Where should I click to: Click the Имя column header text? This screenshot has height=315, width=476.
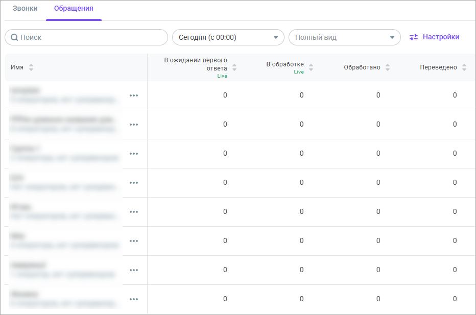[x=17, y=67]
